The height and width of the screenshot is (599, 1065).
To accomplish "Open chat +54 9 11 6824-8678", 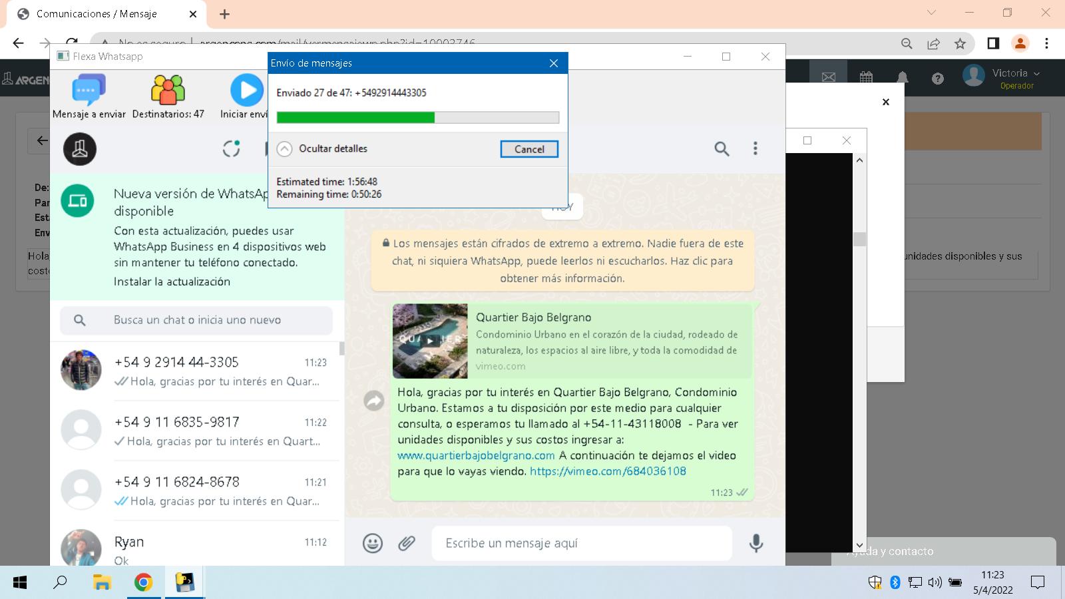I will (x=198, y=491).
